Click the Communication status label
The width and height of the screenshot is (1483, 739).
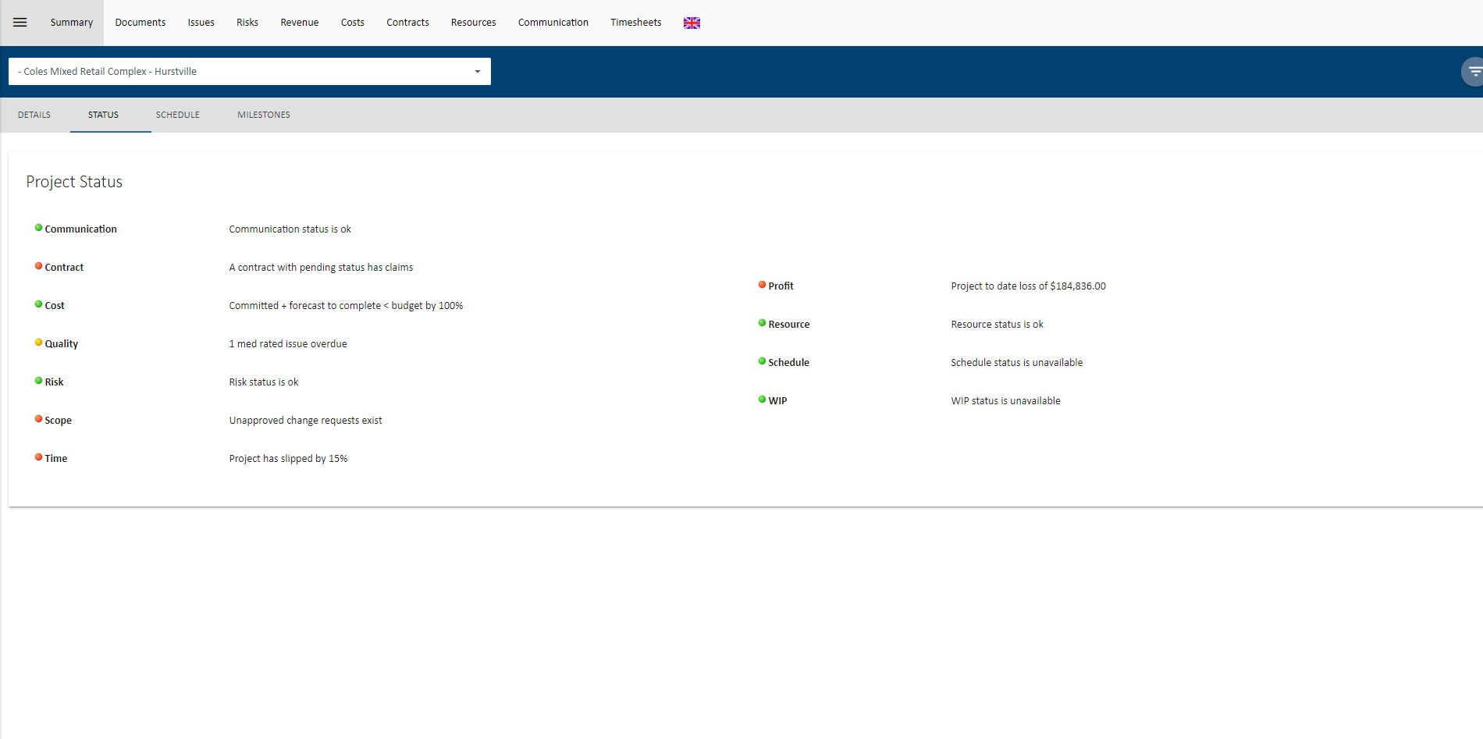(81, 229)
